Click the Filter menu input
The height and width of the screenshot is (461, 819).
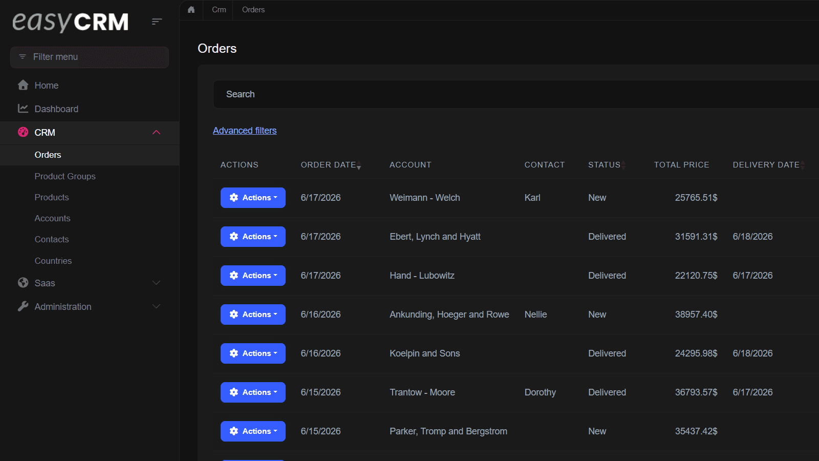click(x=90, y=57)
